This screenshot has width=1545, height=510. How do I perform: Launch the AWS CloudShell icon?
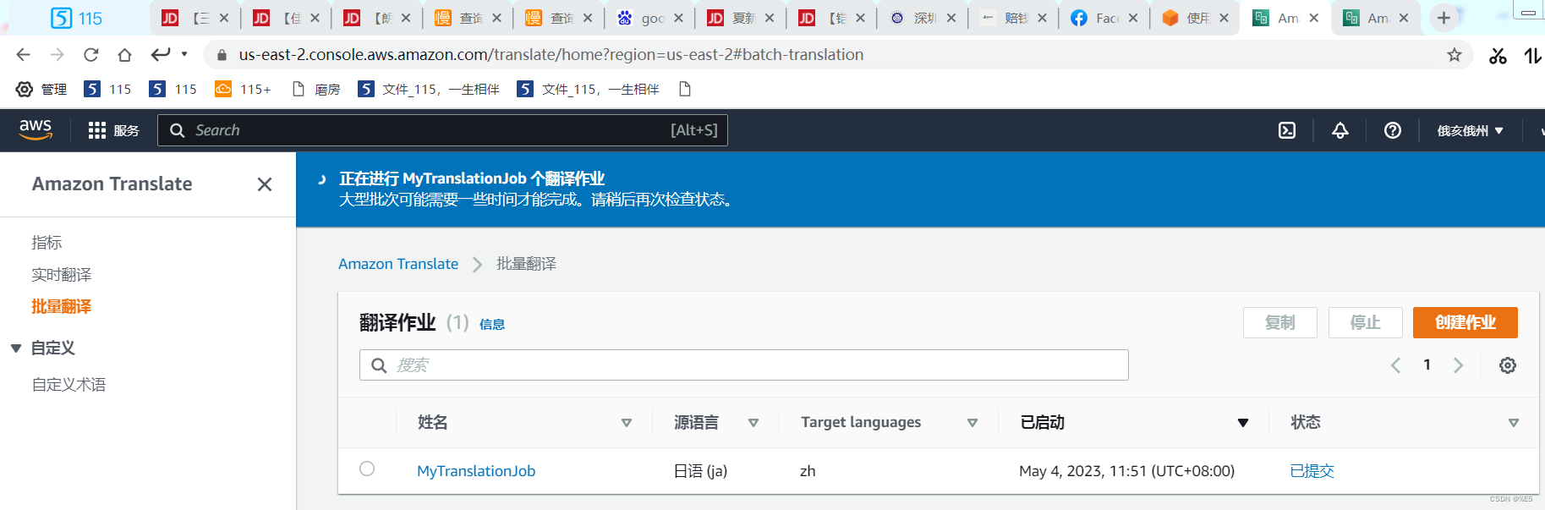click(x=1287, y=130)
